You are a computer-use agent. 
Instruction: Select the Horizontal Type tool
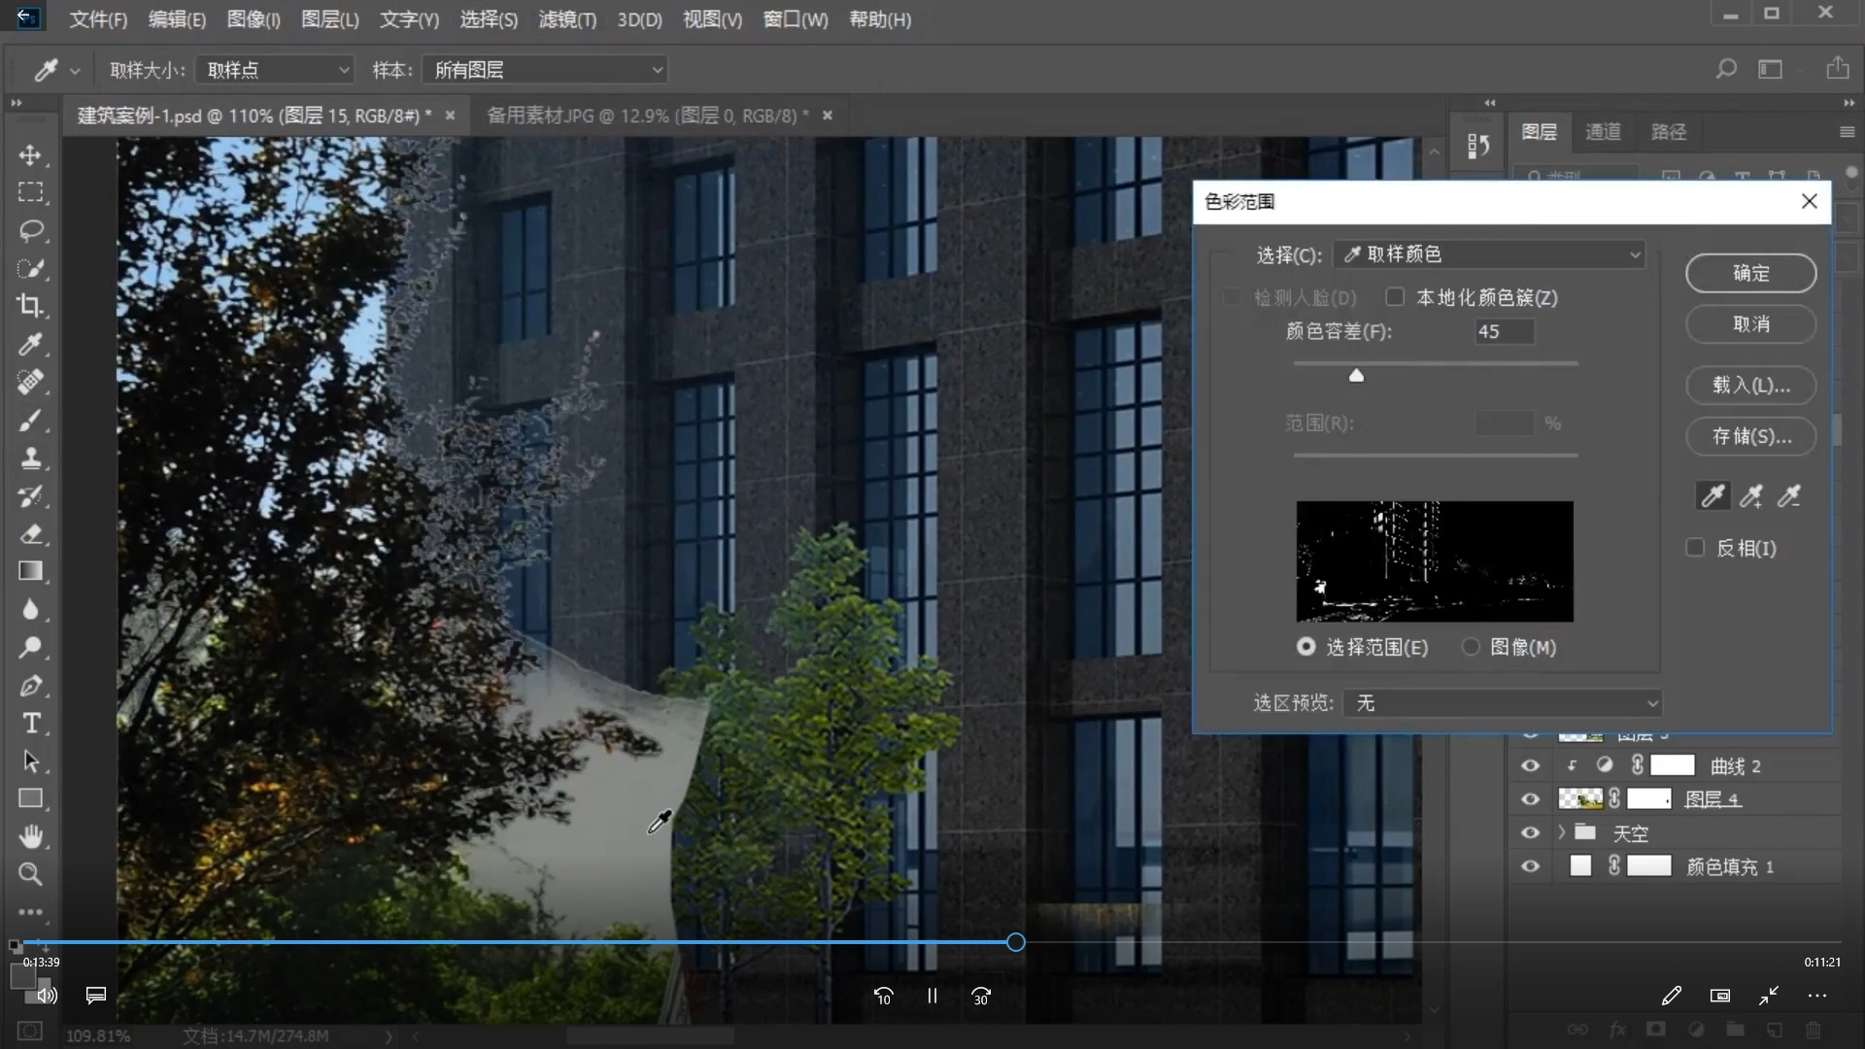30,724
